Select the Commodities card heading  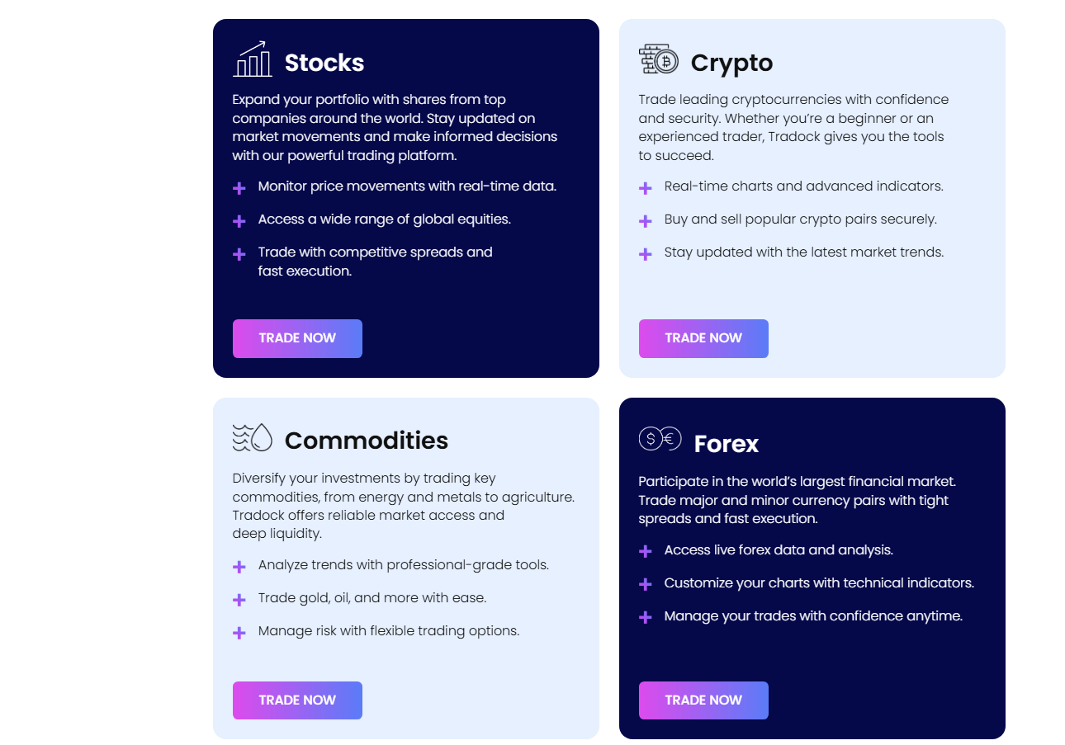click(366, 441)
